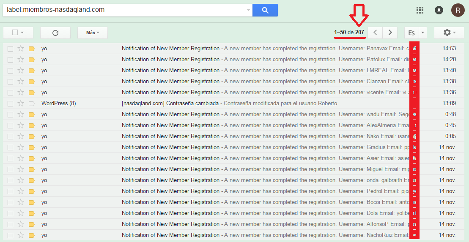
Task: Open the settings gear menu
Action: (449, 33)
